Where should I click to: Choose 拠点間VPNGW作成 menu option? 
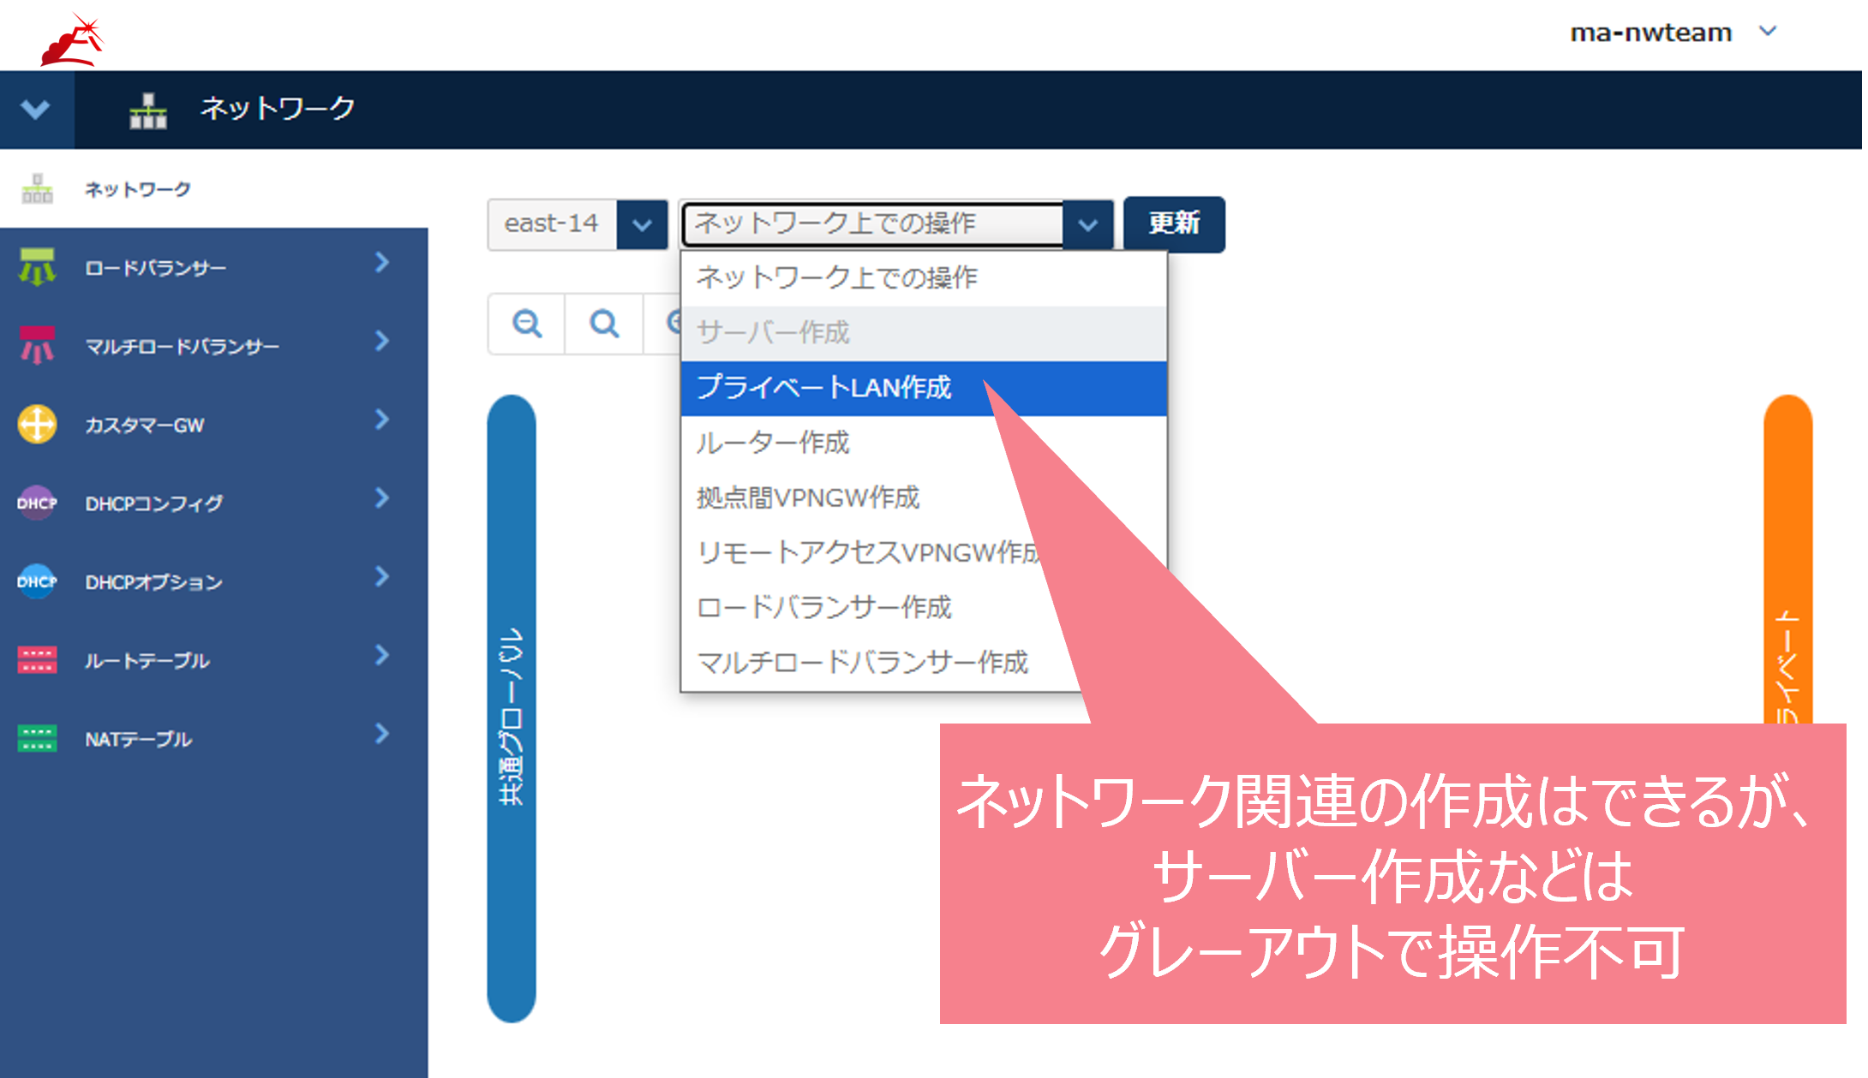807,497
